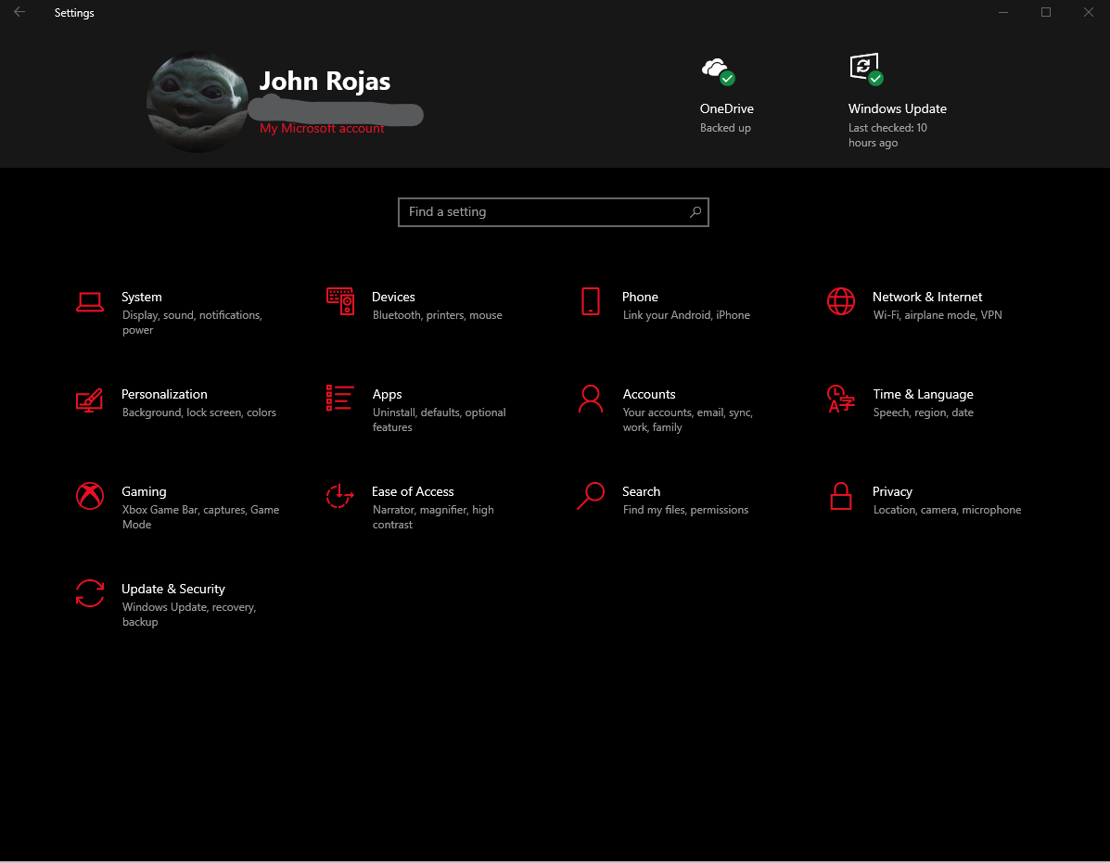Click the Network & Internet globe icon
The width and height of the screenshot is (1110, 863).
point(841,301)
